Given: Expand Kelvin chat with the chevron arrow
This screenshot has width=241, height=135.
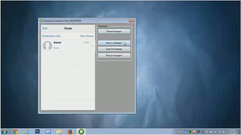Looking at the screenshot, I should 92,46.
